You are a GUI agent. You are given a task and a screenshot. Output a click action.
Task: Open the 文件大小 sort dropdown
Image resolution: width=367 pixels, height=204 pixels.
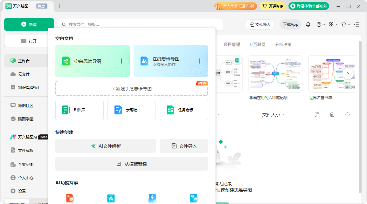point(274,115)
